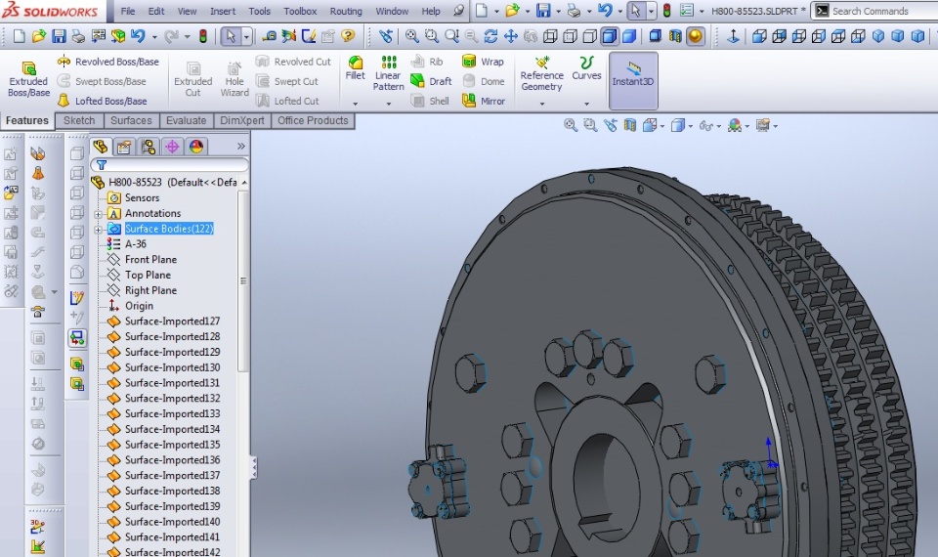This screenshot has width=938, height=557.
Task: Open the ConfigurationManager tab
Action: [x=149, y=147]
